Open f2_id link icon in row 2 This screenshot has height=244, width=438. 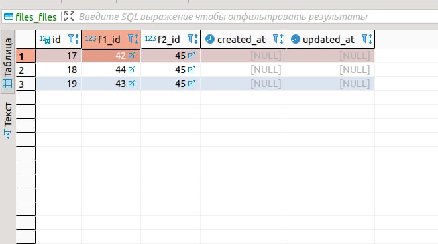click(192, 69)
